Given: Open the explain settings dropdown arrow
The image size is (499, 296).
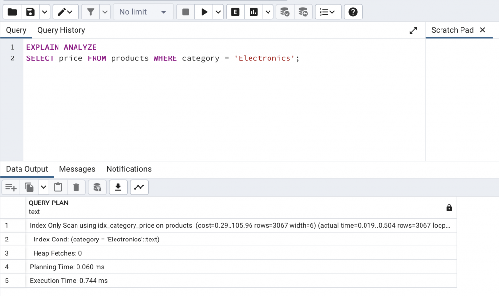Looking at the screenshot, I should tap(268, 12).
